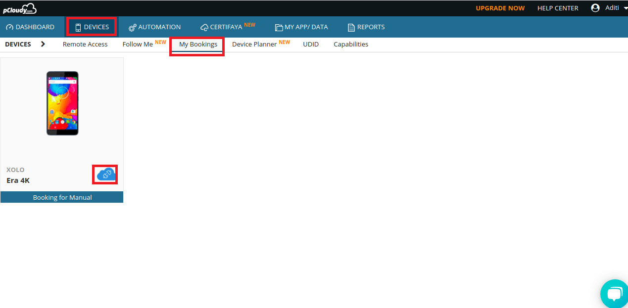Click the Reports document icon
The height and width of the screenshot is (308, 628).
pos(351,27)
